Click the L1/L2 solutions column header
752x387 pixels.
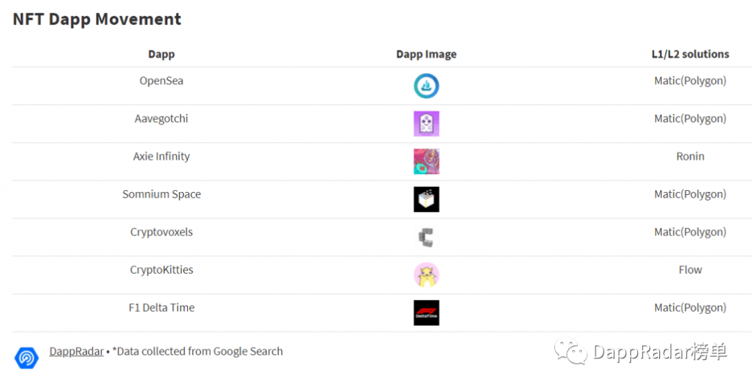pyautogui.click(x=690, y=54)
